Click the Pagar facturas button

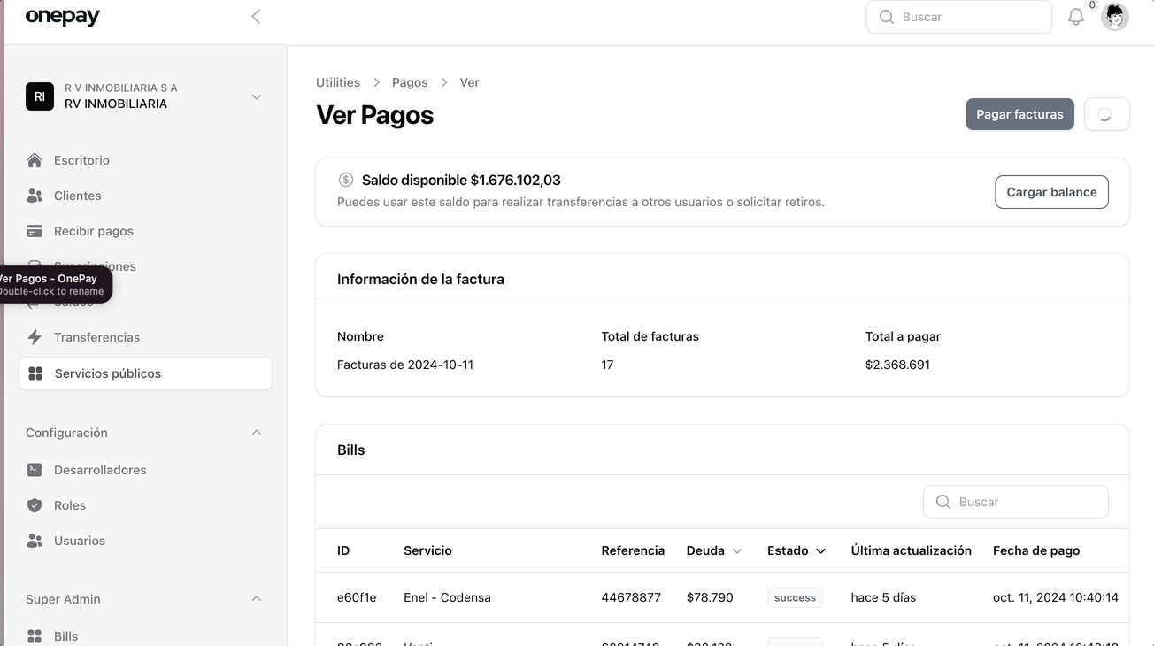click(1019, 114)
